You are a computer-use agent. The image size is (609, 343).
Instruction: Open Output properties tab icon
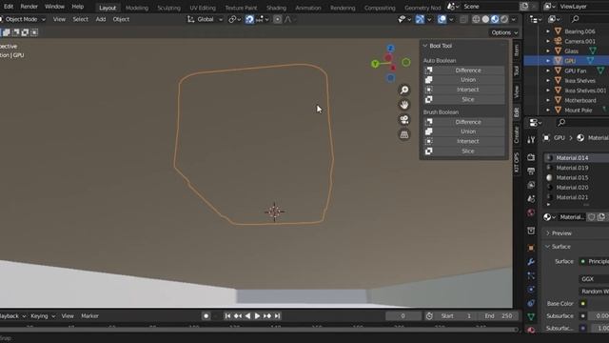pyautogui.click(x=531, y=171)
